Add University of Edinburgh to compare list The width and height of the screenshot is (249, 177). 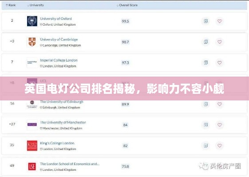pyautogui.click(x=206, y=104)
